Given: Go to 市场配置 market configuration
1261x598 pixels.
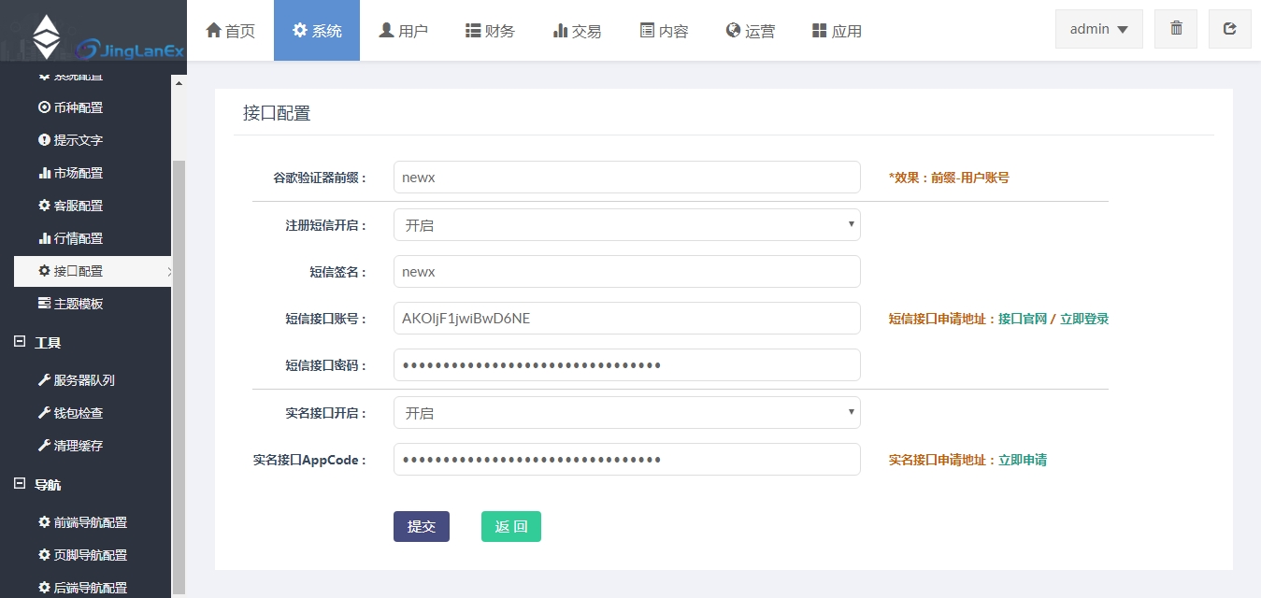Looking at the screenshot, I should coord(78,173).
